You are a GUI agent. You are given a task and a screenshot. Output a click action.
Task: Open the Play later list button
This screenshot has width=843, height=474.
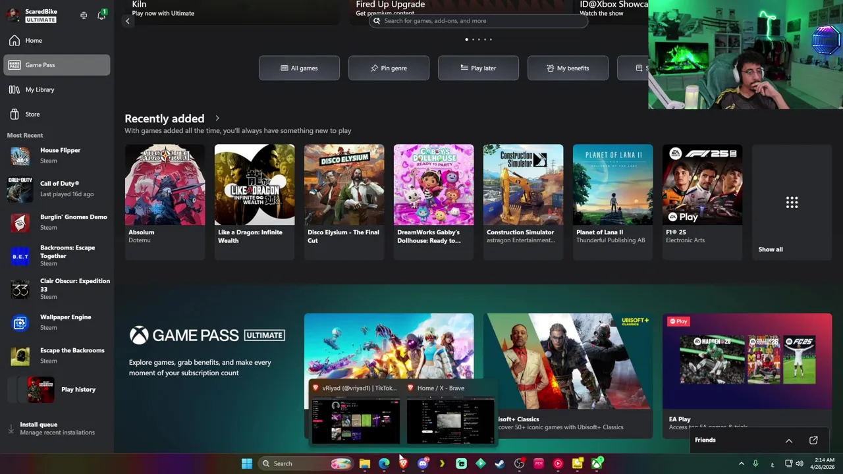[x=478, y=68]
